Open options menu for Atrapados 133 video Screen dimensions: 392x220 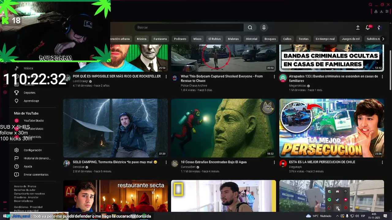(x=382, y=76)
